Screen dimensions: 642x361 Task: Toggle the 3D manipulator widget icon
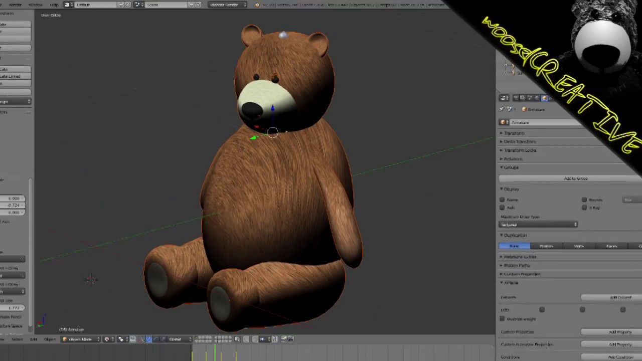[x=142, y=339]
